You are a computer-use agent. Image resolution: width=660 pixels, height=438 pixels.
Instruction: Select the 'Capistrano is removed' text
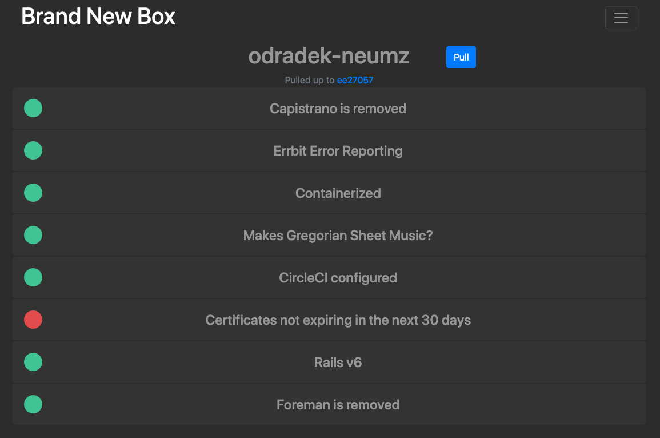338,109
